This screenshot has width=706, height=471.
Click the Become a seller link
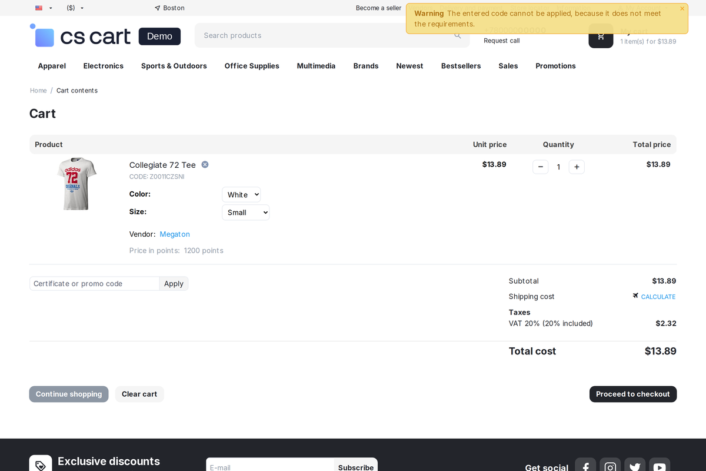378,8
